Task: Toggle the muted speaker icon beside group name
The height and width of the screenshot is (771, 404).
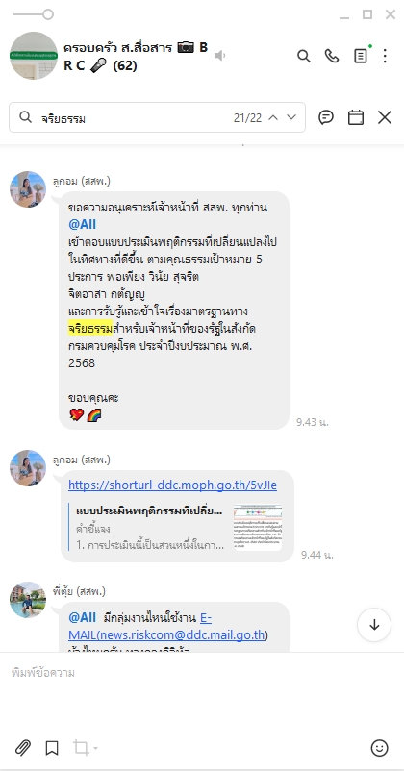Action: point(220,56)
